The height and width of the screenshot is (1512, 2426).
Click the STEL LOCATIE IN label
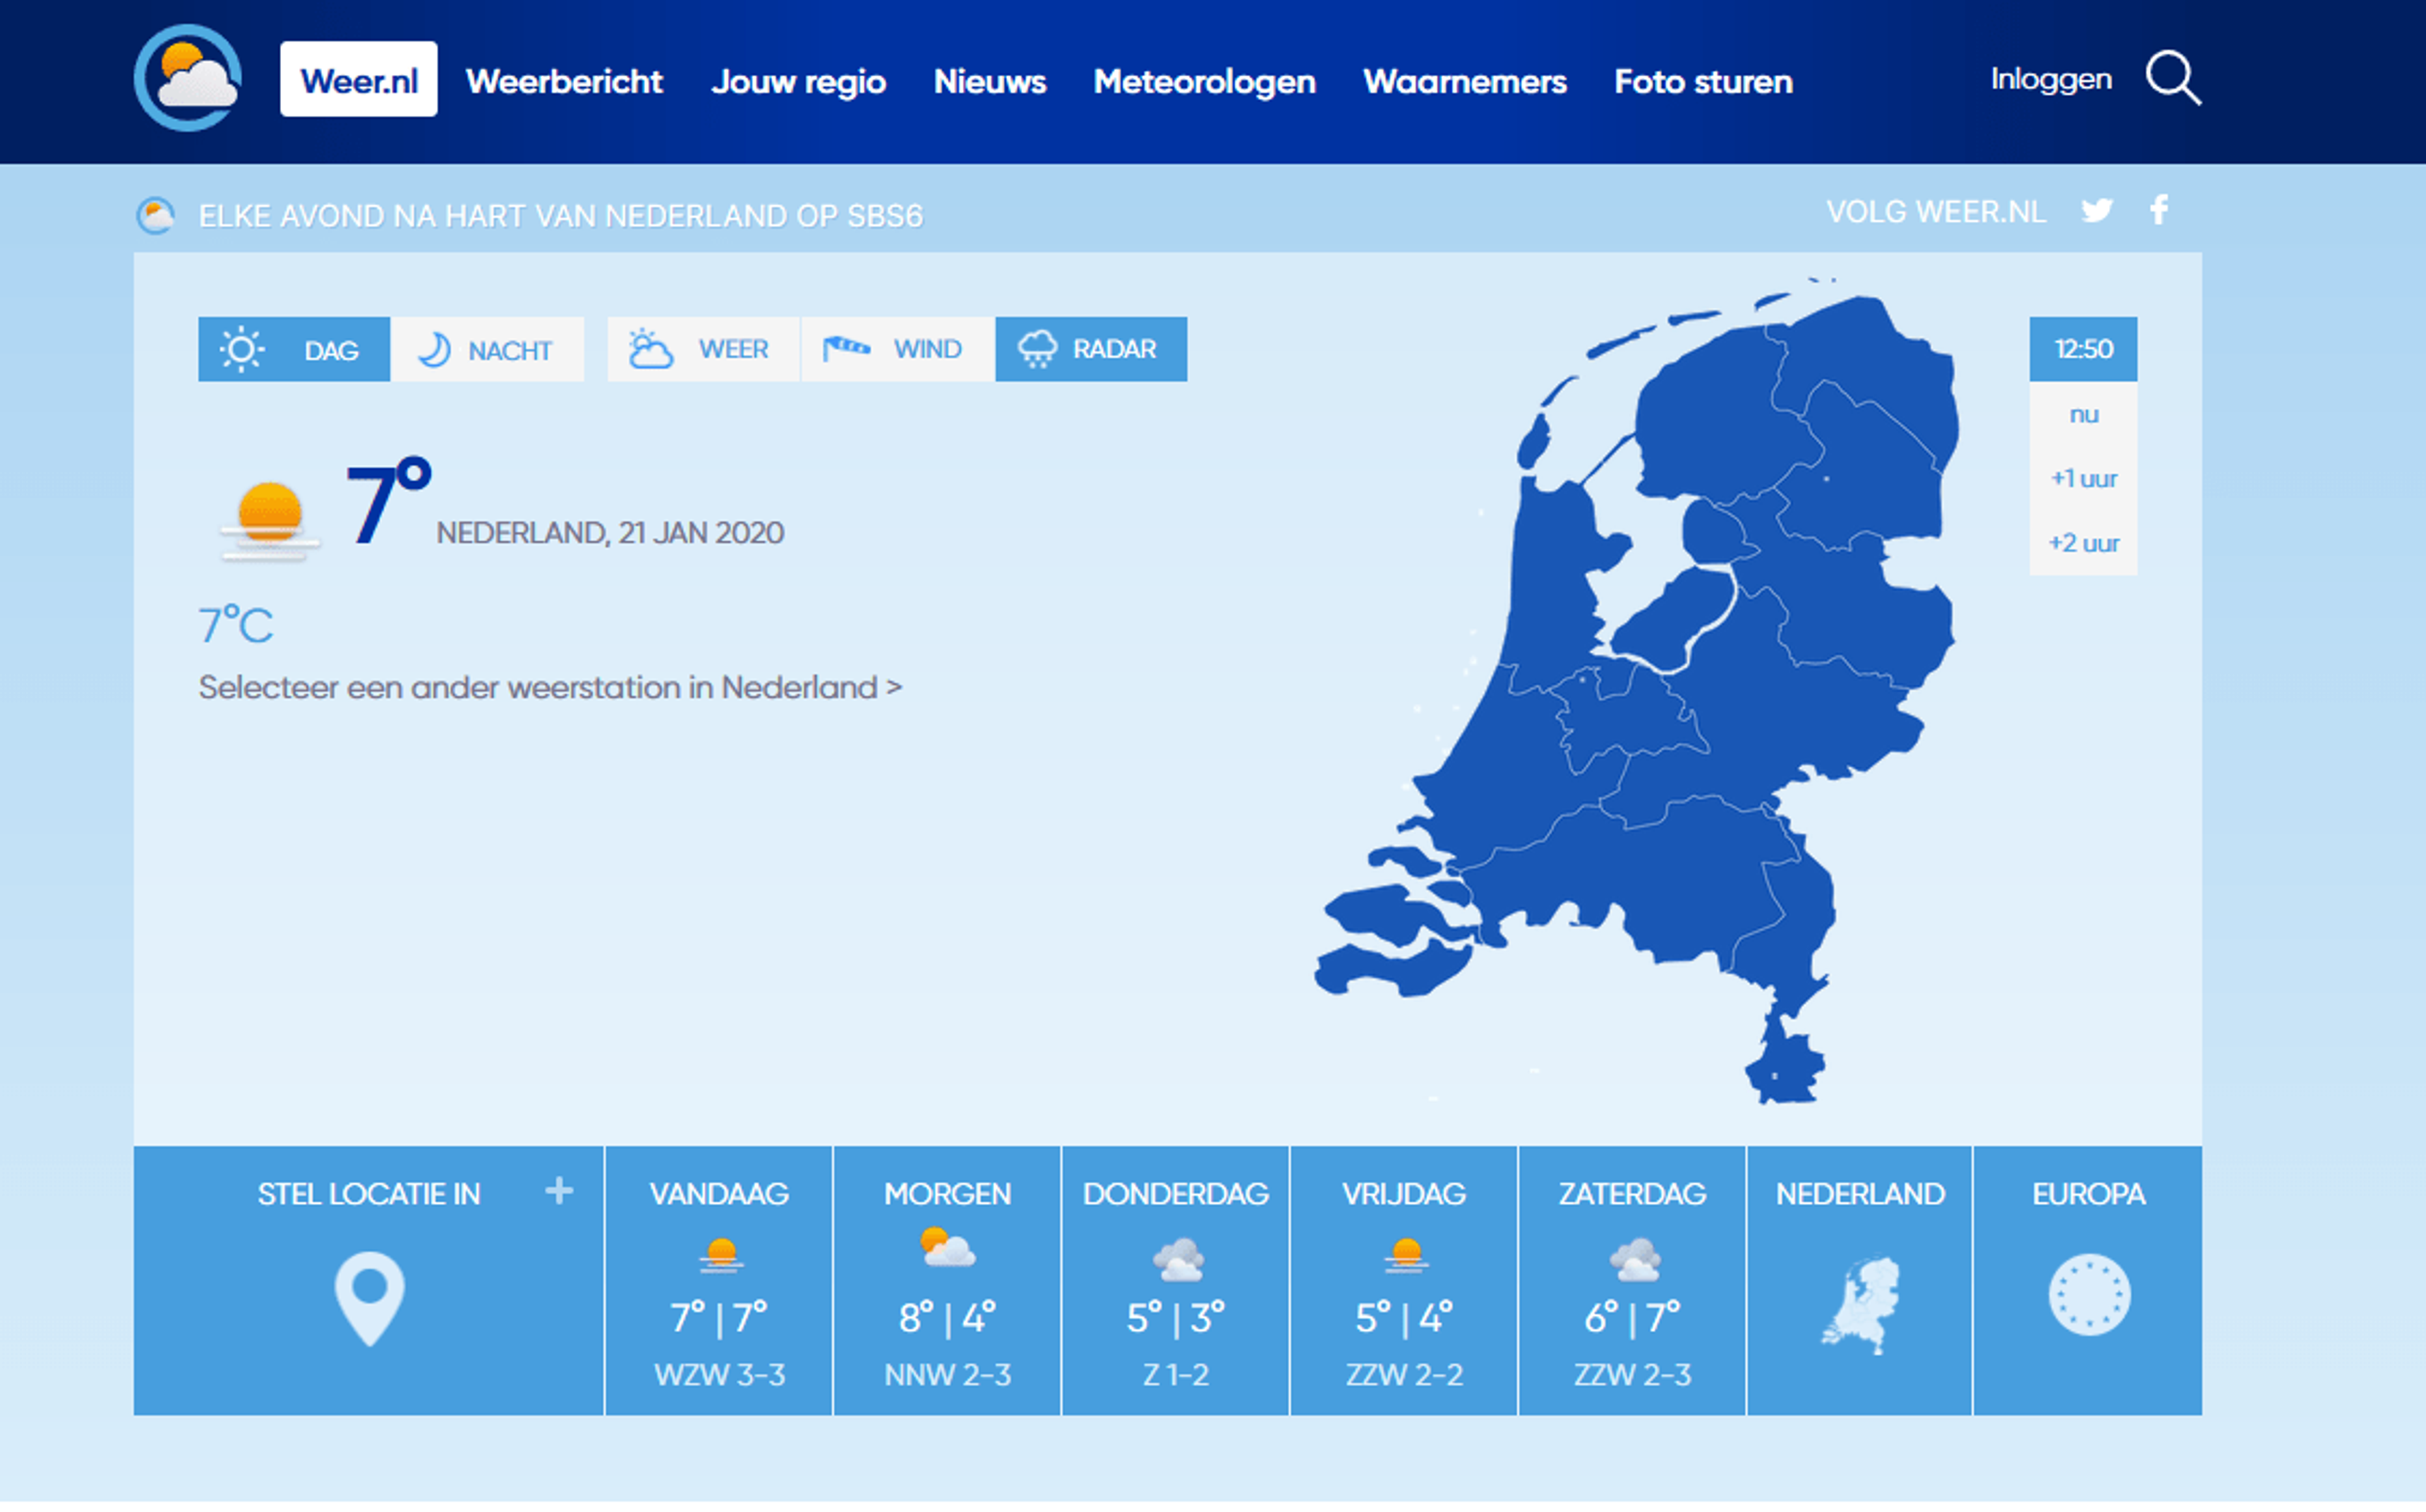369,1194
